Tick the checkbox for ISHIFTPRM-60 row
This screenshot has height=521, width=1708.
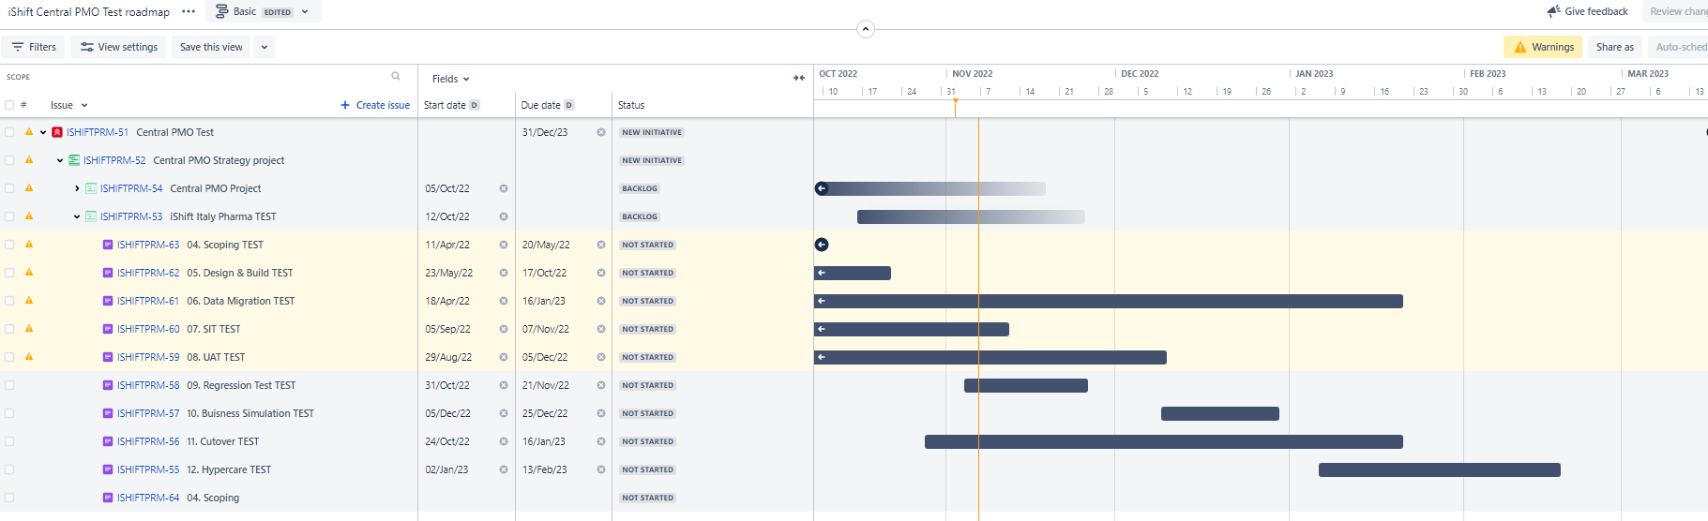tap(9, 329)
